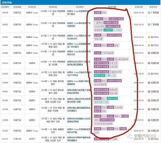Select the 投诉编号 column header

pyautogui.click(x=5, y=7)
